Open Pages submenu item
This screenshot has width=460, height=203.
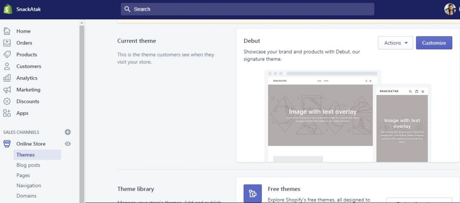click(23, 176)
